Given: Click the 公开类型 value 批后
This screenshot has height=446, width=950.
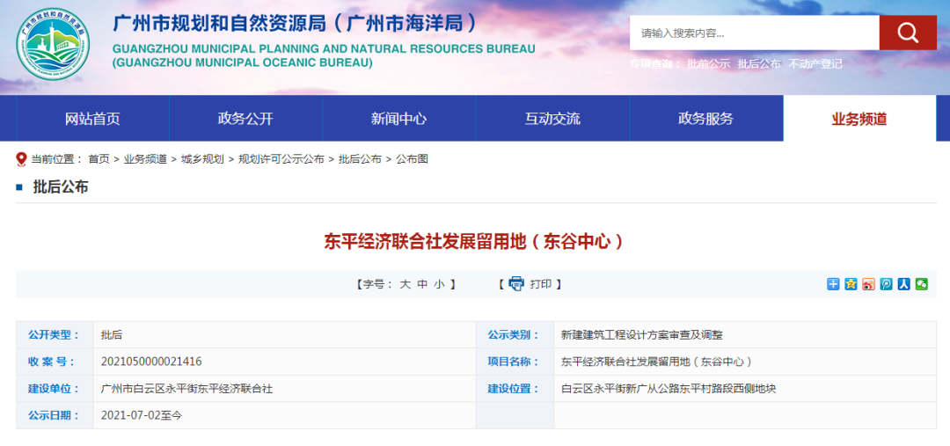Looking at the screenshot, I should click(112, 334).
